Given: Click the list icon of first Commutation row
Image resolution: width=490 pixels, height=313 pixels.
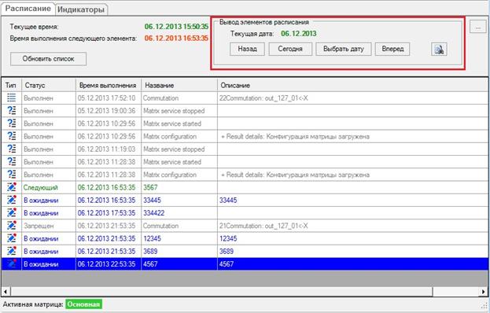Looking at the screenshot, I should (12, 98).
